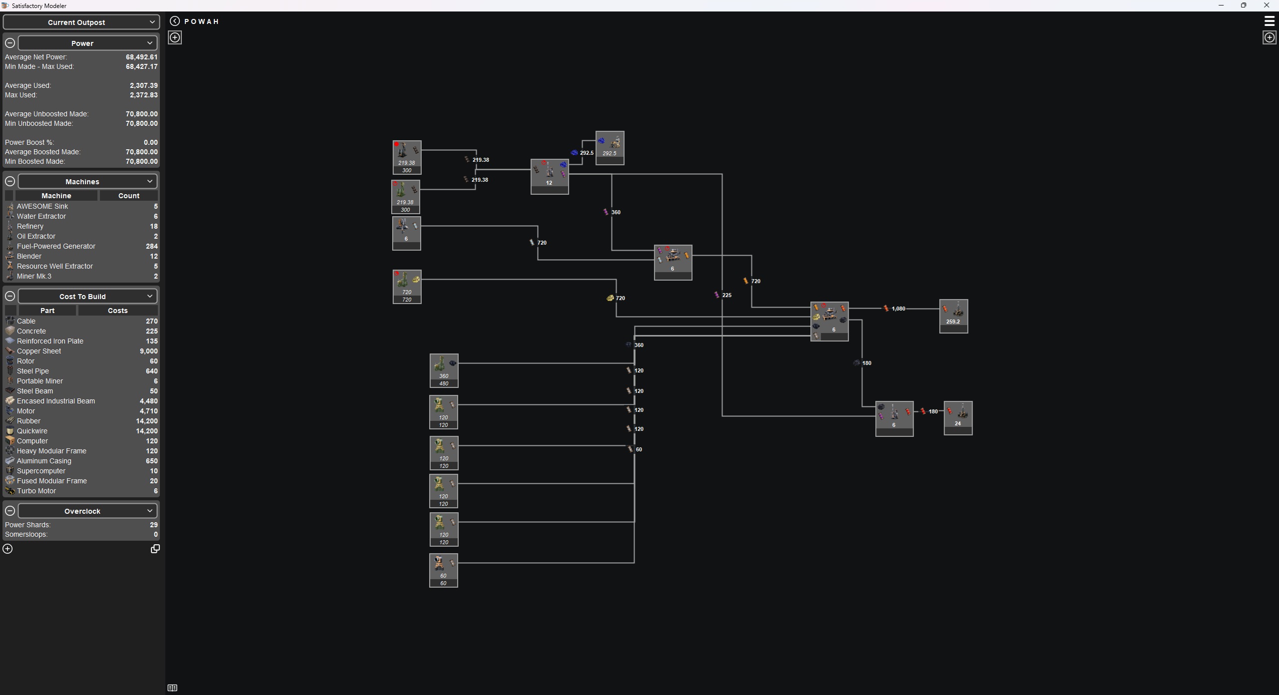1279x695 pixels.
Task: Click the duplicate panels icon in the sidebar
Action: pos(155,549)
